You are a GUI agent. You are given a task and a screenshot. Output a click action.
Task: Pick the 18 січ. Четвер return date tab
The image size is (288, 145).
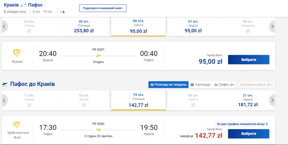pos(84,101)
